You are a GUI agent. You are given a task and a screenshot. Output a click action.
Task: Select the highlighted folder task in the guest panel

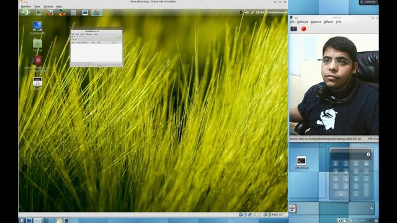tap(97, 12)
